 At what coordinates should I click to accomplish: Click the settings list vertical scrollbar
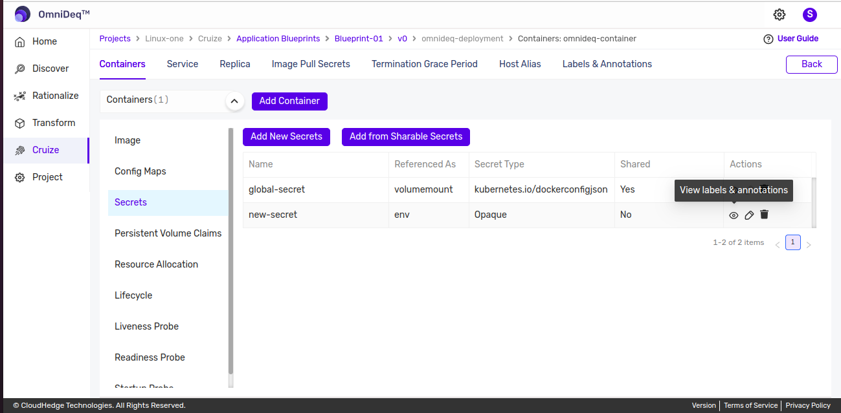(231, 252)
